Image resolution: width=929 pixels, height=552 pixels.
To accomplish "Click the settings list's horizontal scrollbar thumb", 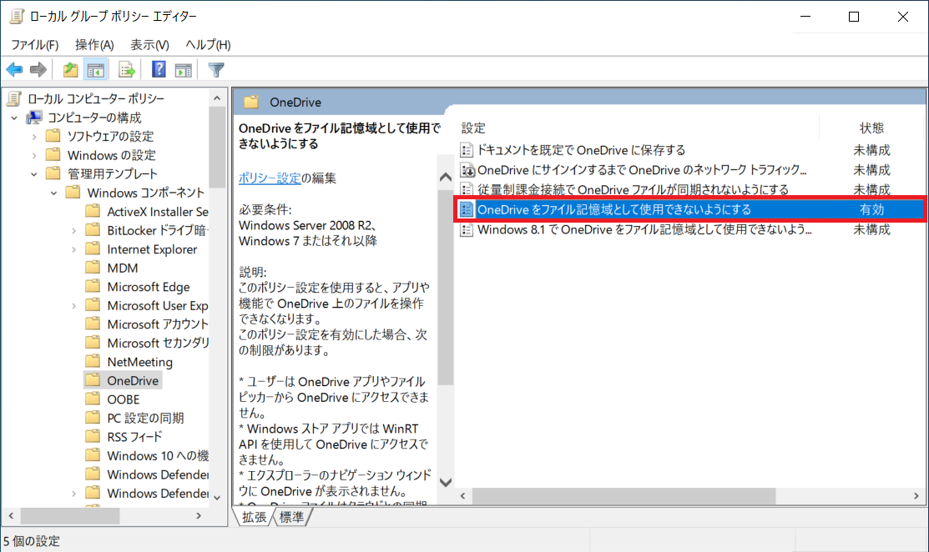I will pyautogui.click(x=624, y=496).
